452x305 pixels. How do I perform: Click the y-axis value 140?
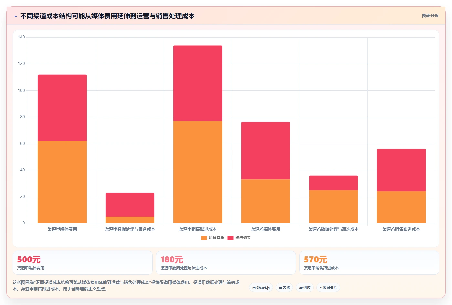click(x=21, y=37)
